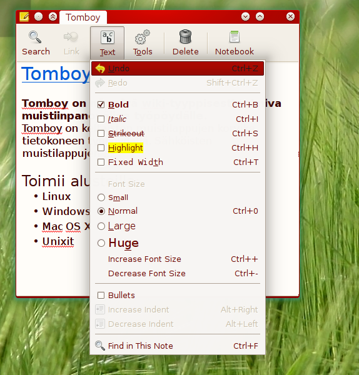Click the Text formatting toolbar button
The height and width of the screenshot is (375, 359).
[107, 43]
